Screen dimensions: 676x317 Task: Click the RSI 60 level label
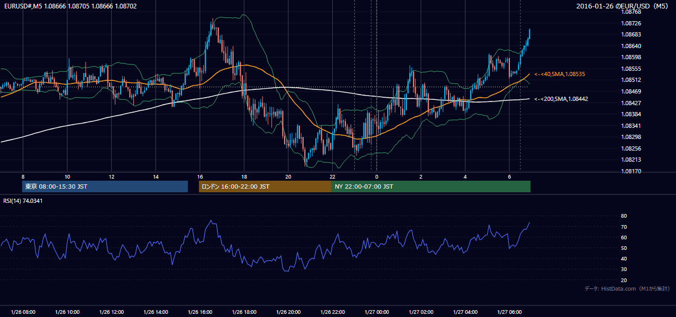(x=624, y=237)
